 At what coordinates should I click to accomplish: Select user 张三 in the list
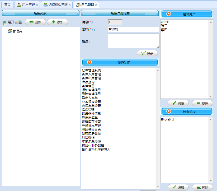point(164,26)
